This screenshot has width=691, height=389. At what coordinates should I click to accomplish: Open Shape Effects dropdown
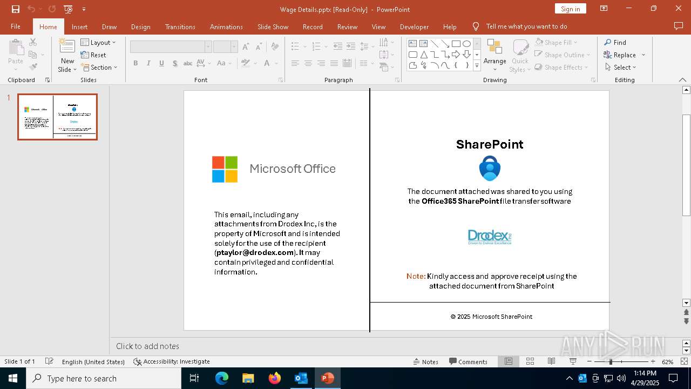click(x=561, y=68)
